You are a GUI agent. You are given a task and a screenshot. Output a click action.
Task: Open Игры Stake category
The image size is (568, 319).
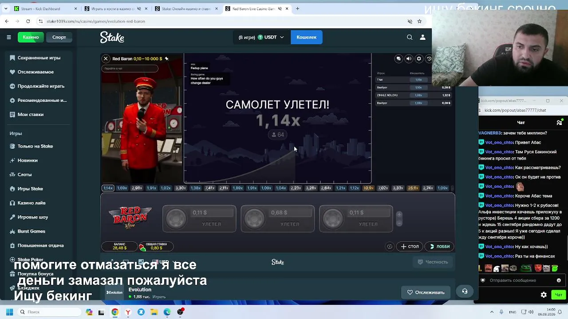click(x=38, y=189)
